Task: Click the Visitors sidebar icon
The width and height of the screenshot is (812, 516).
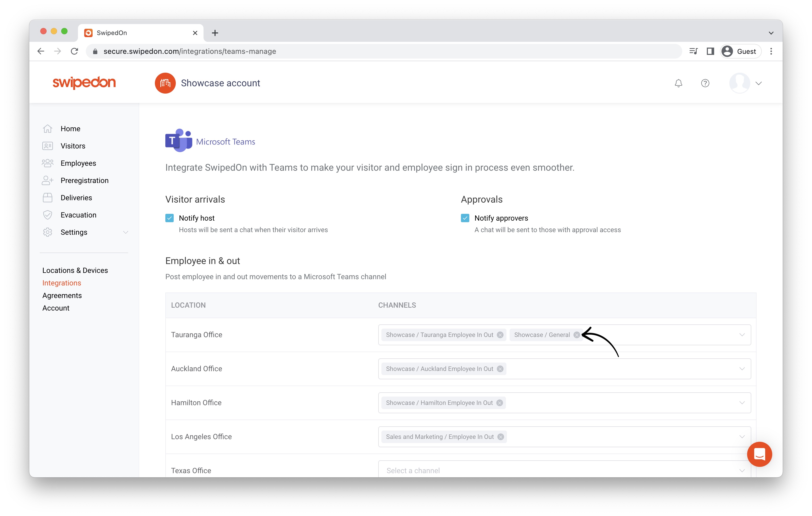Action: [x=48, y=146]
